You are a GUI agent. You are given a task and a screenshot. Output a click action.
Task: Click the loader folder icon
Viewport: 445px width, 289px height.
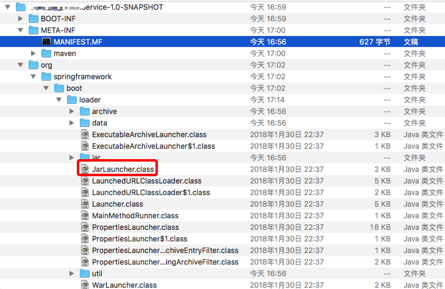72,100
